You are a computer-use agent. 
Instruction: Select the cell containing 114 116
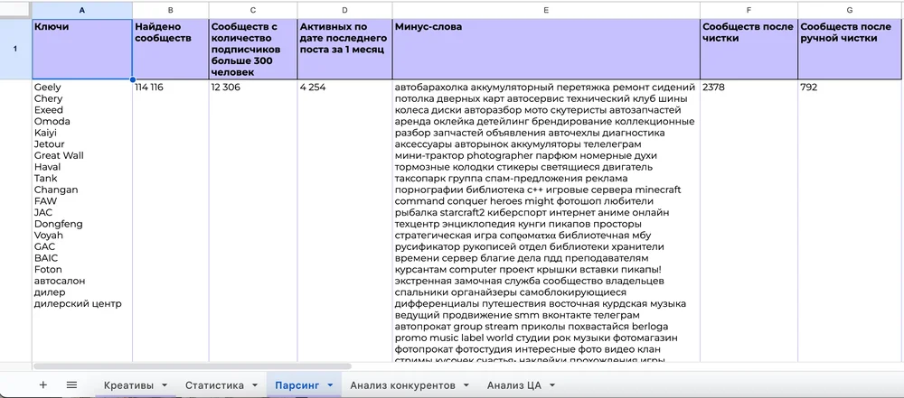(171, 220)
